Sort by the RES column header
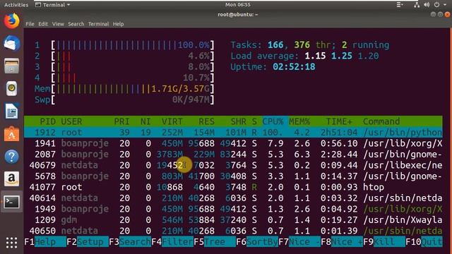Image resolution: width=452 pixels, height=254 pixels. (x=206, y=121)
